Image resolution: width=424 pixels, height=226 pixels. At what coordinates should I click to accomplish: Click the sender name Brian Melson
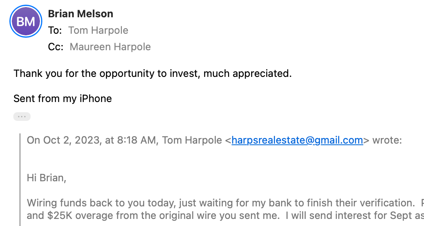point(80,14)
